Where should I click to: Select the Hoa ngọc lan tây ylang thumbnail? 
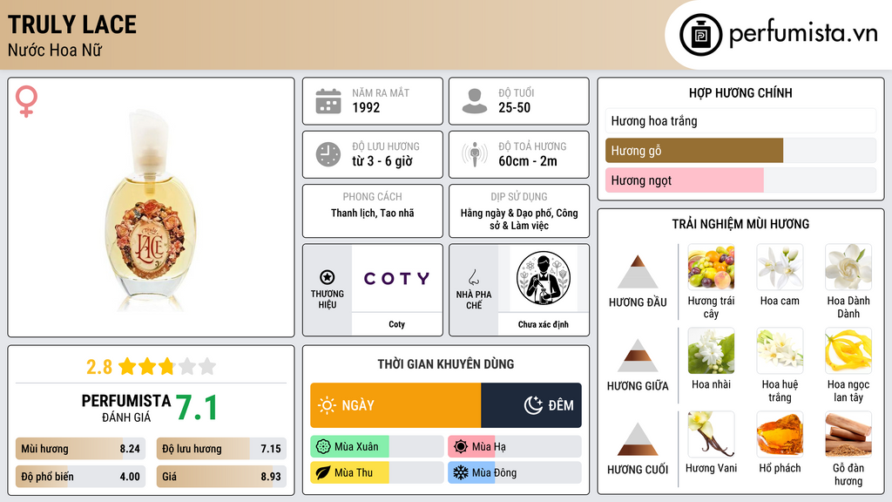click(848, 350)
